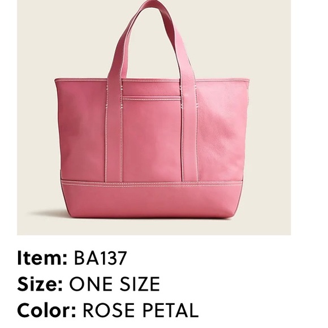Select the ROSE PETAL color name
The image size is (328, 328).
[x=141, y=310]
